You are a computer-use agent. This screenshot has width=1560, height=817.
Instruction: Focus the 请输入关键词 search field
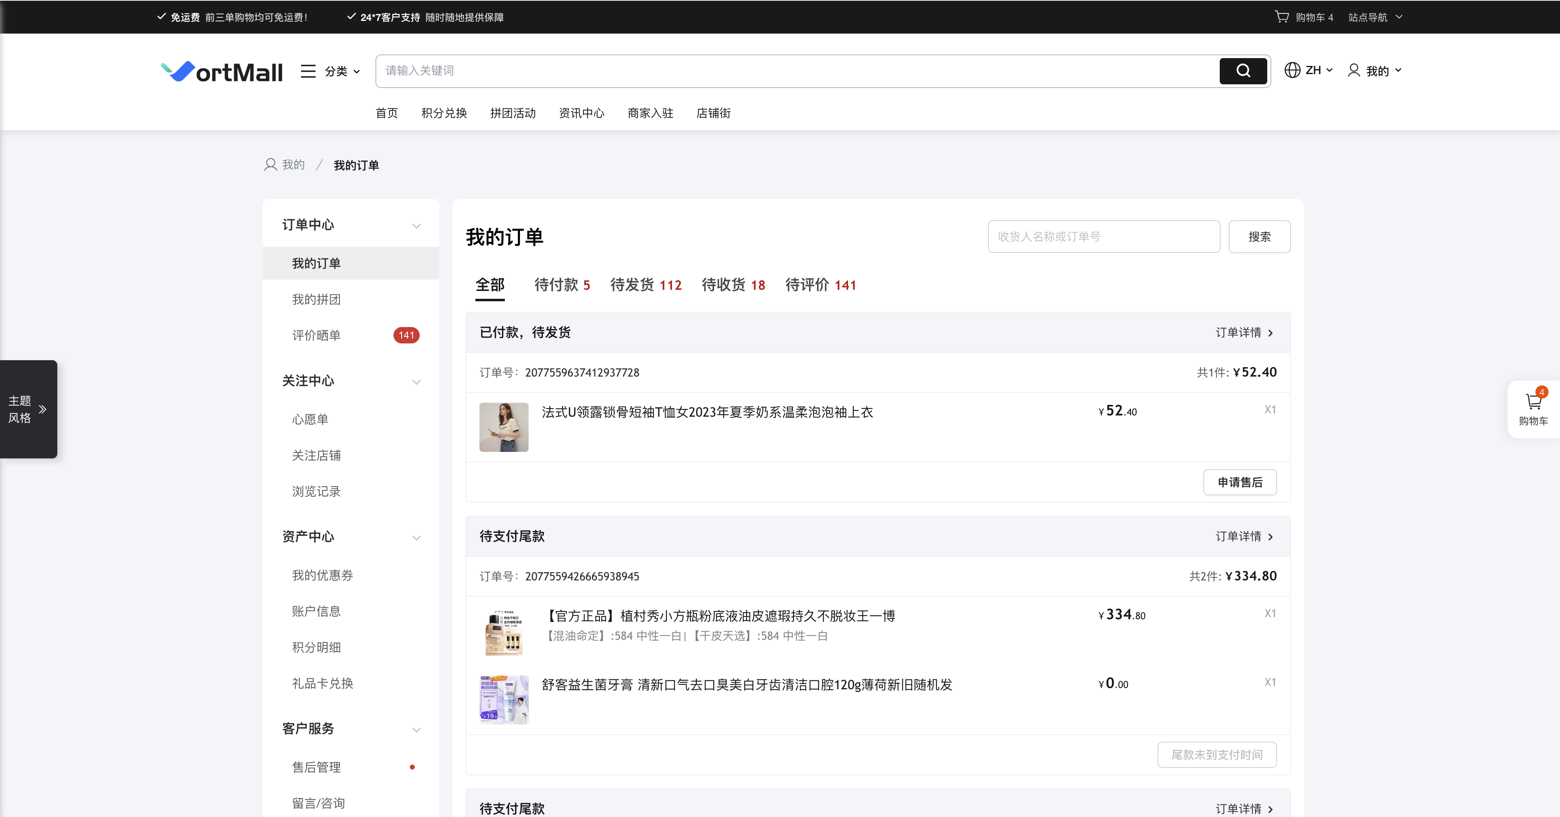click(797, 71)
